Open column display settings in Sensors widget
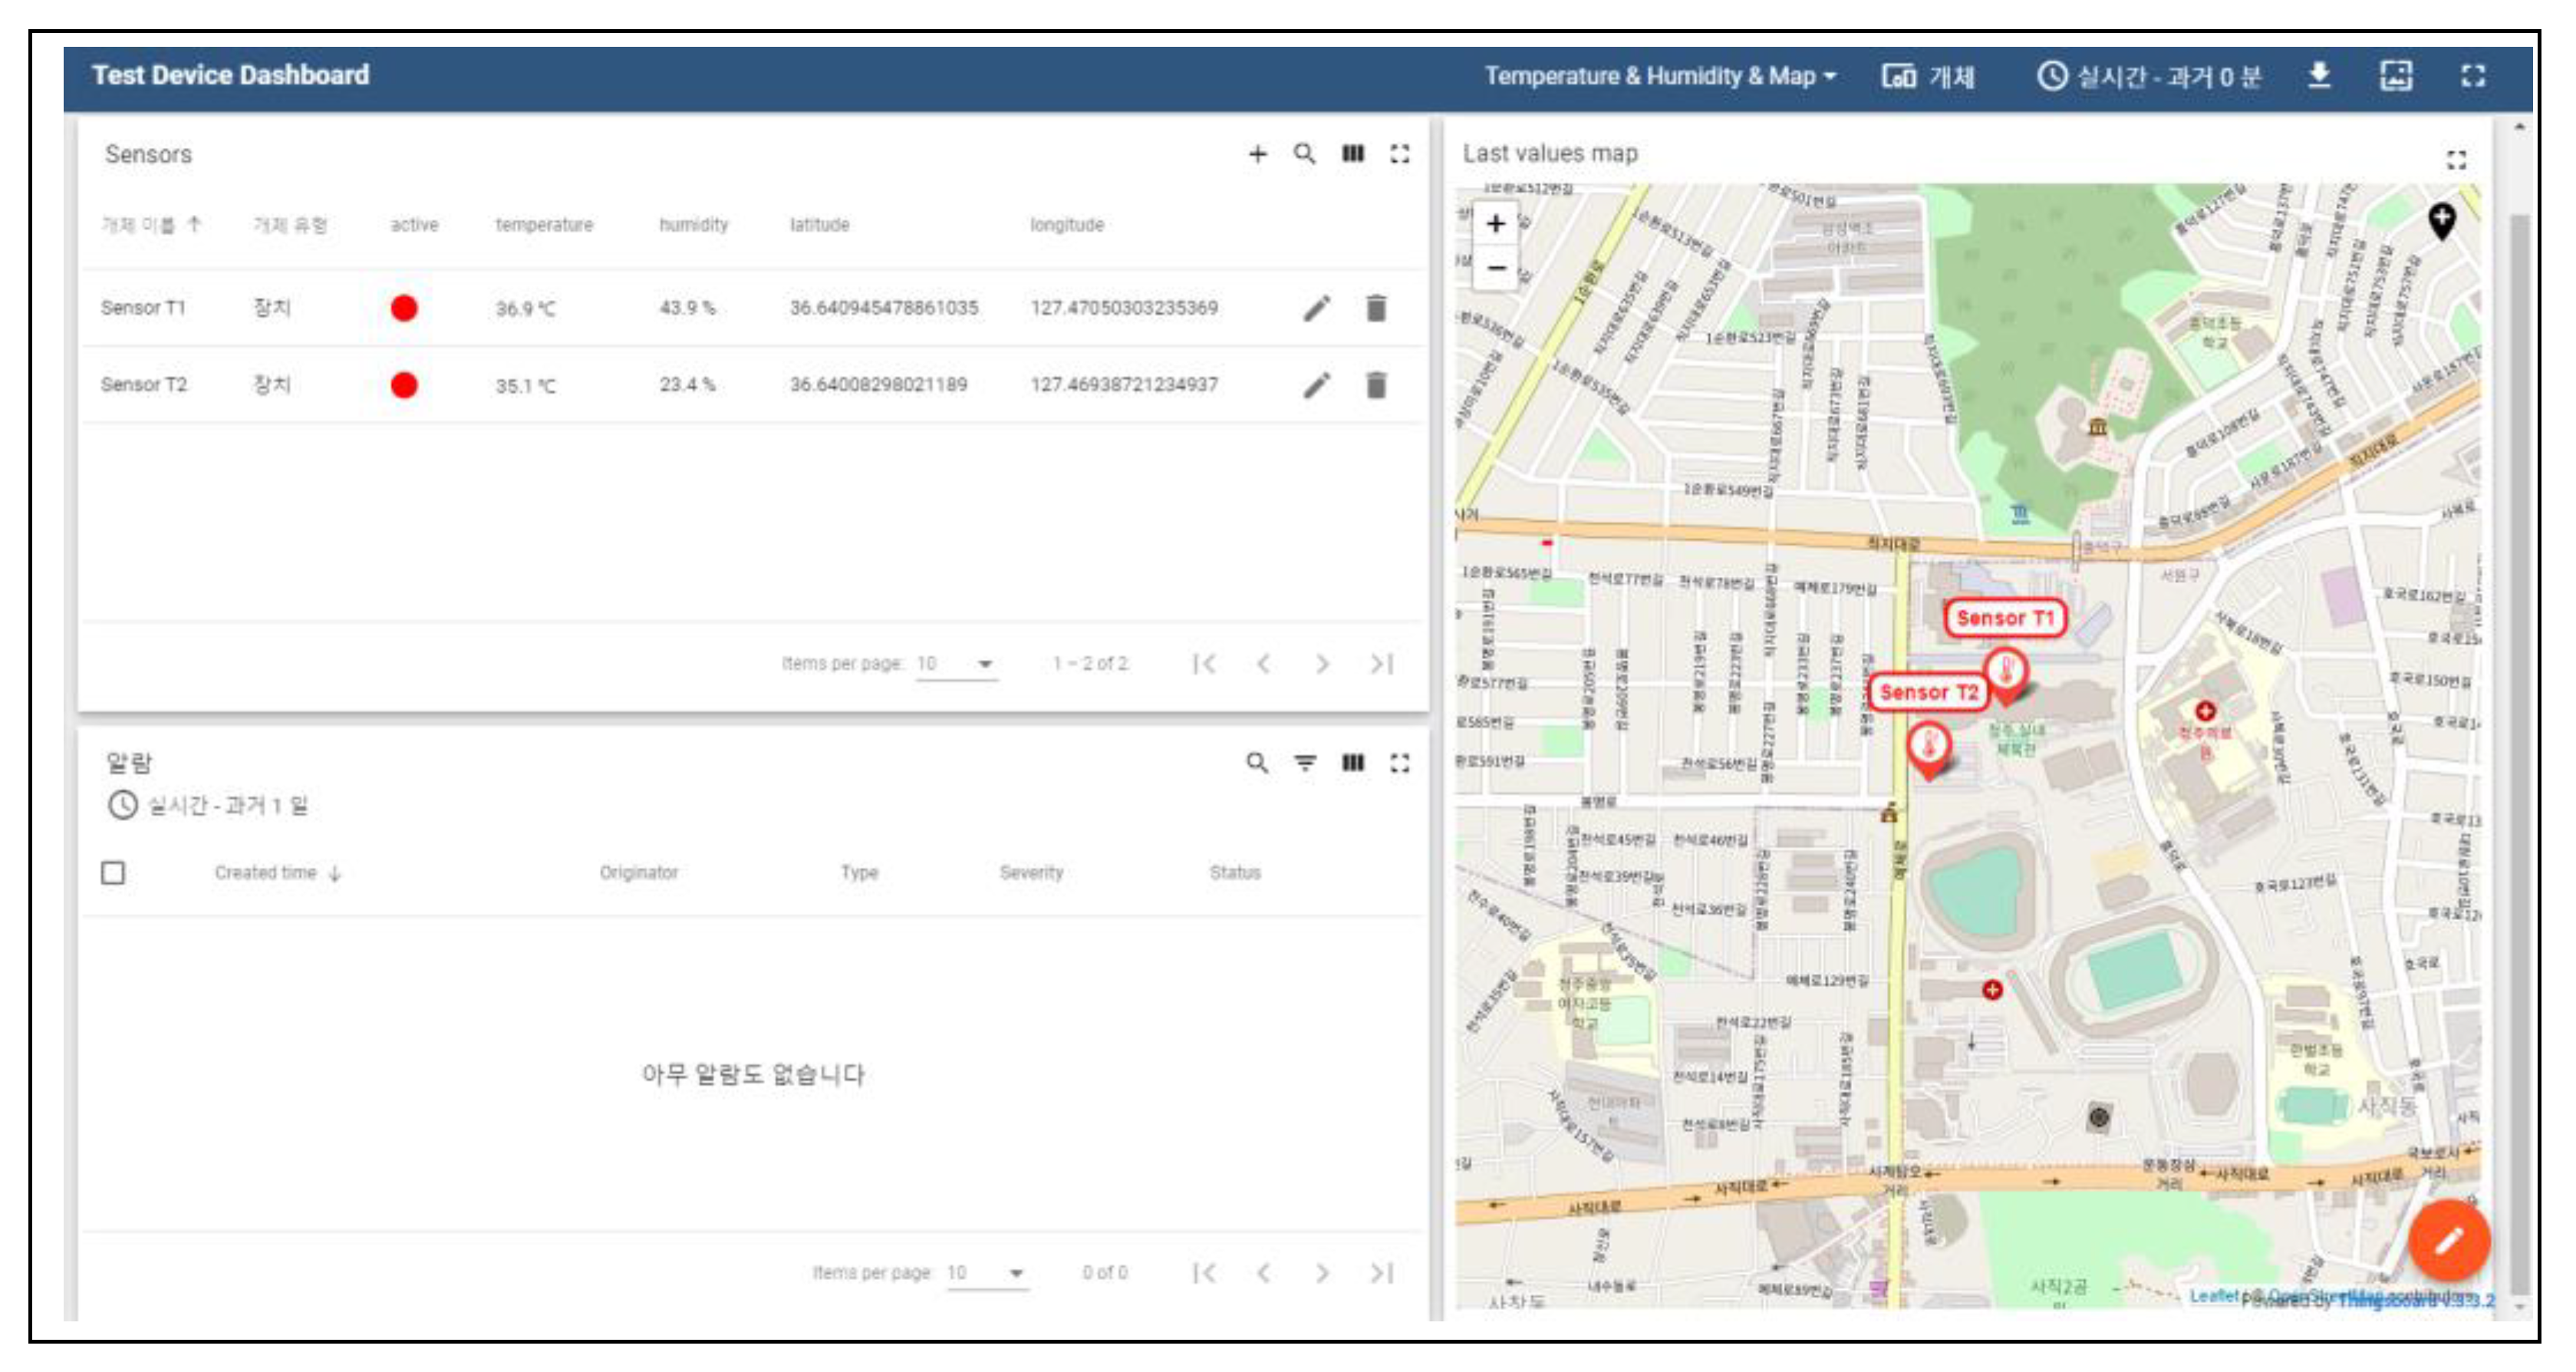 click(x=1352, y=154)
